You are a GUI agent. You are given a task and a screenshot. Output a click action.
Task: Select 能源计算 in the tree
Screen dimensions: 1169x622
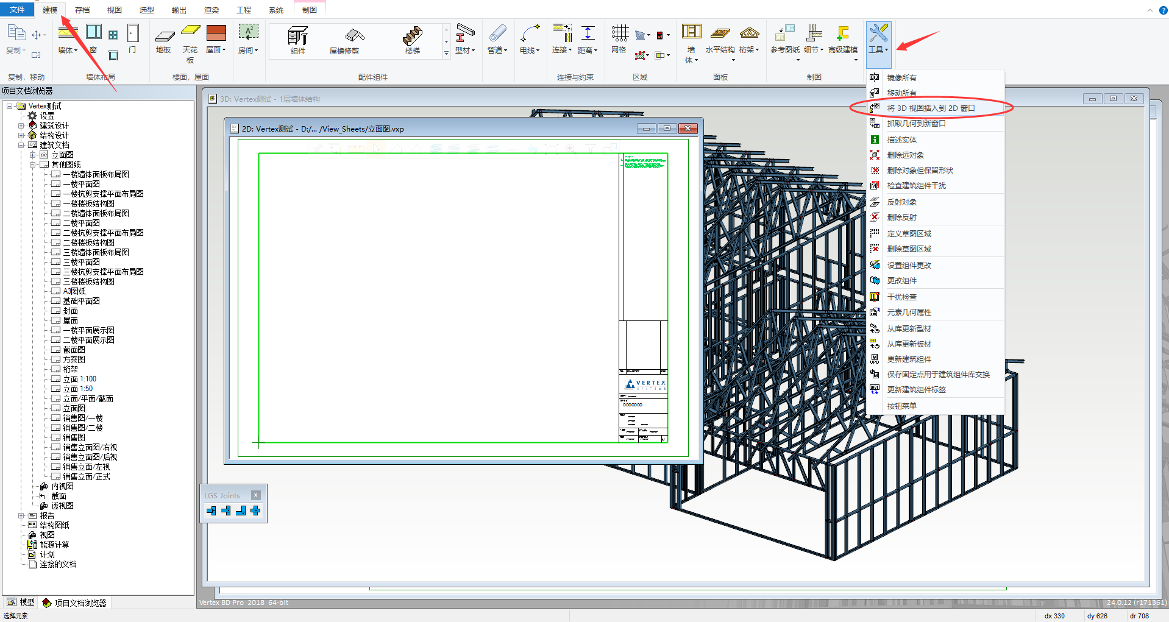point(54,545)
